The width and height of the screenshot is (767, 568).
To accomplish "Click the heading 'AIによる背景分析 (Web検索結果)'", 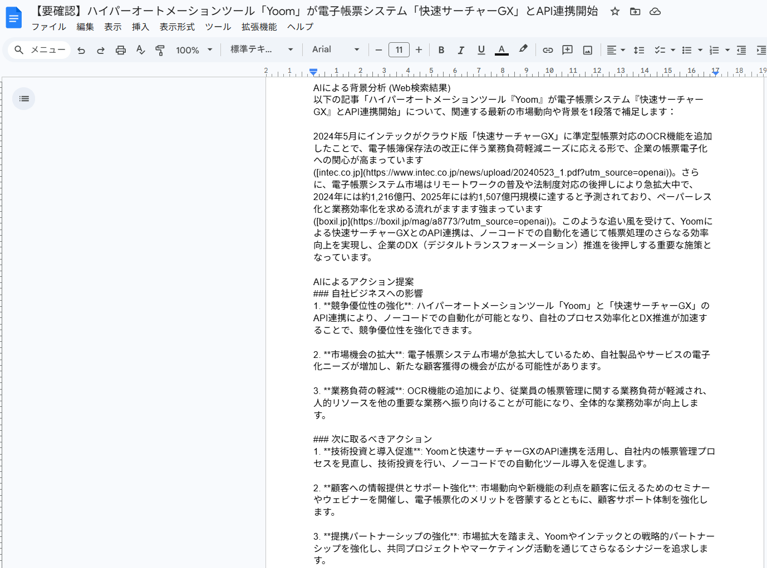I will tap(382, 88).
